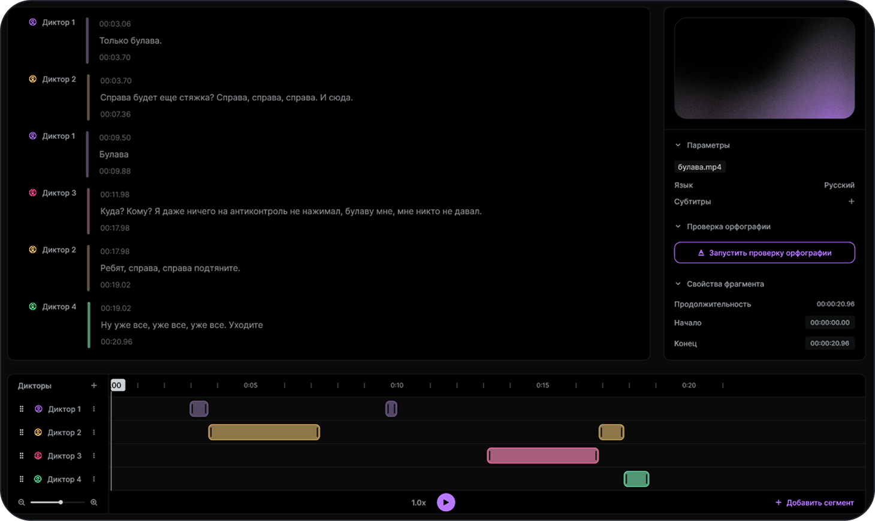This screenshot has height=521, width=875.
Task: Open the three-dot menu for Диктор 4 track
Action: click(94, 479)
